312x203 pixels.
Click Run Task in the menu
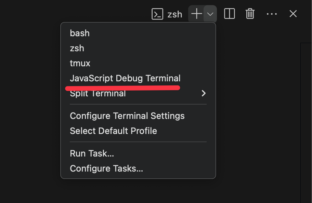pyautogui.click(x=92, y=153)
